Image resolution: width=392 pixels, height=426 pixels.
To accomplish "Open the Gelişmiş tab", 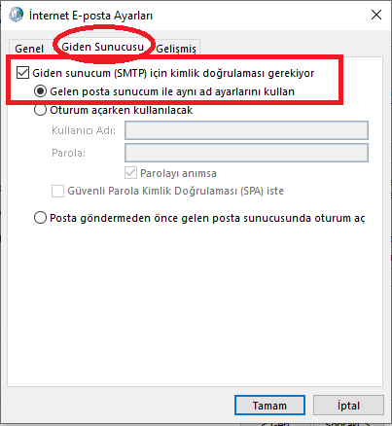I will pyautogui.click(x=176, y=49).
